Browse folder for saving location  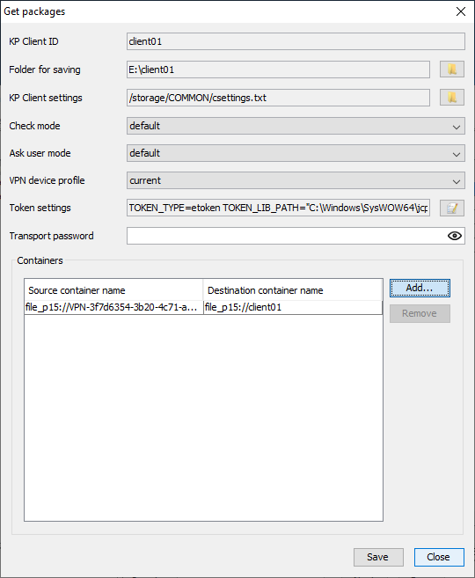[452, 70]
